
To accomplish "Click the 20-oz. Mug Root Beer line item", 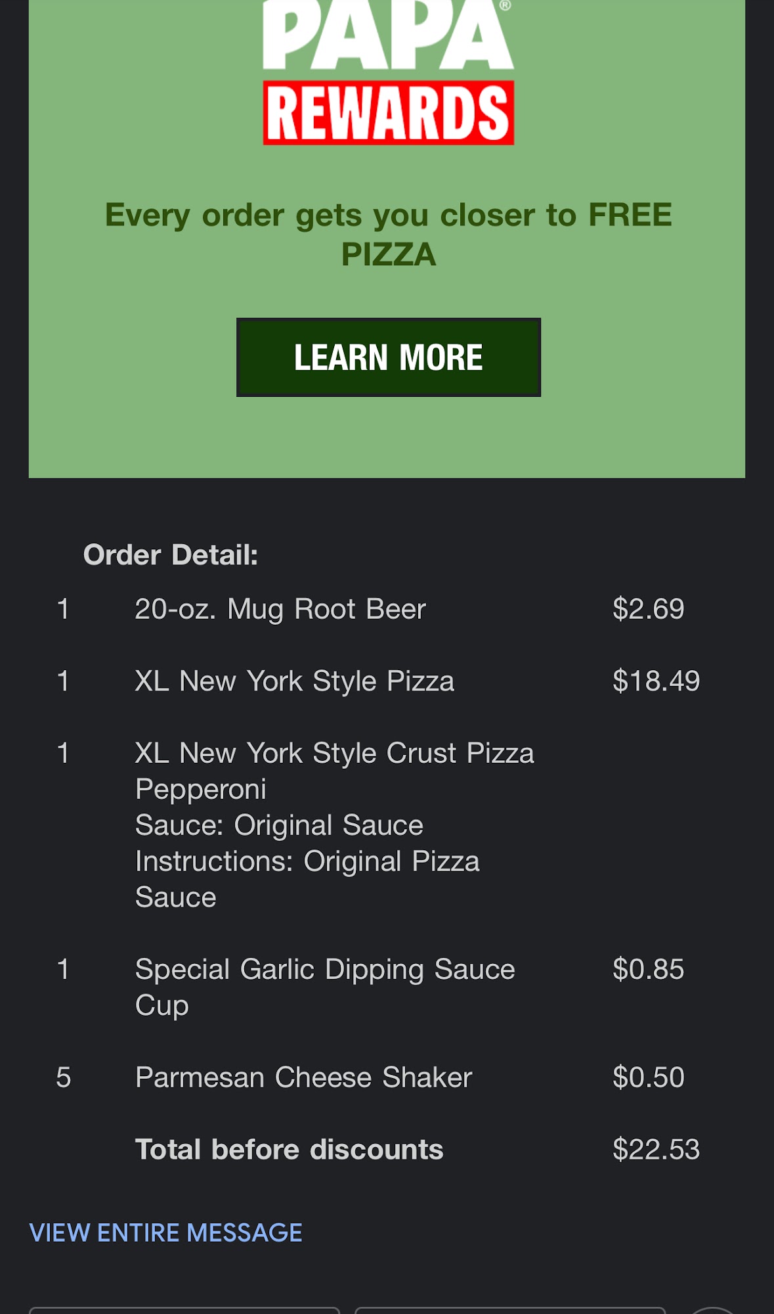I will click(x=280, y=608).
